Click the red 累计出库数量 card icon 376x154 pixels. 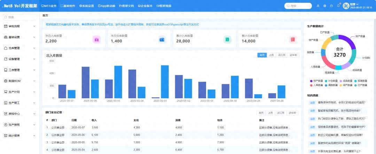point(292,39)
